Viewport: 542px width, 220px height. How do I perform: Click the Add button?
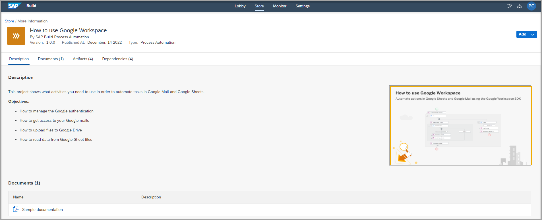(x=523, y=34)
